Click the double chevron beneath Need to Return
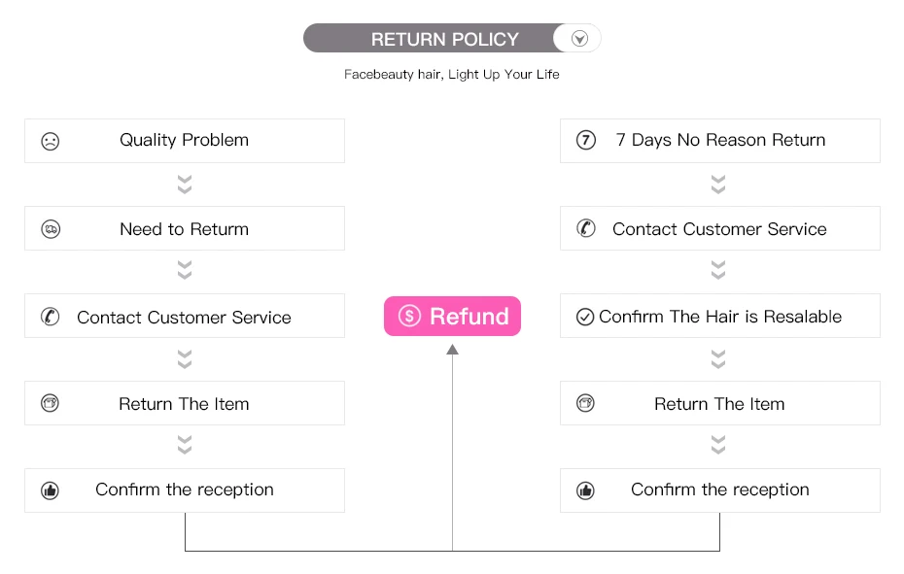 tap(185, 270)
